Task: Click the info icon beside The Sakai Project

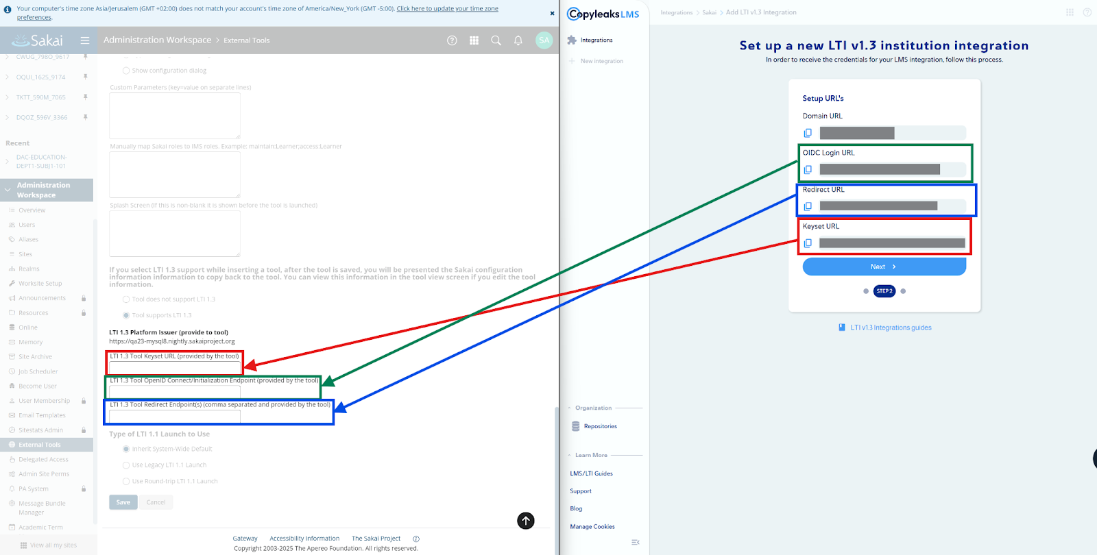Action: 416,539
